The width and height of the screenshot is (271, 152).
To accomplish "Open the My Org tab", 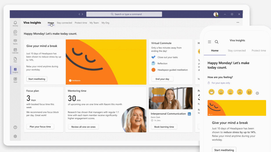I will (x=105, y=23).
